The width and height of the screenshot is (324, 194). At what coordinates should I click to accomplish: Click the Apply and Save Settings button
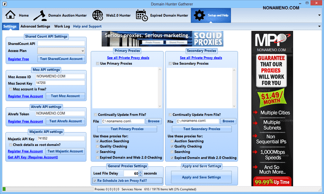(x=201, y=177)
